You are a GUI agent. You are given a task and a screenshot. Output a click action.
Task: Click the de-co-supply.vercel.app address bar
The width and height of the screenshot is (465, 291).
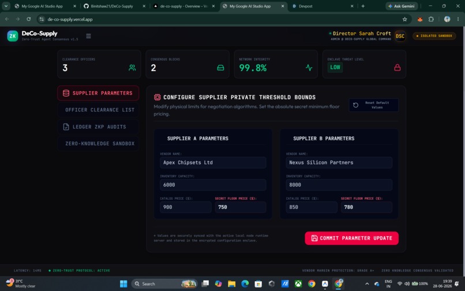click(224, 19)
